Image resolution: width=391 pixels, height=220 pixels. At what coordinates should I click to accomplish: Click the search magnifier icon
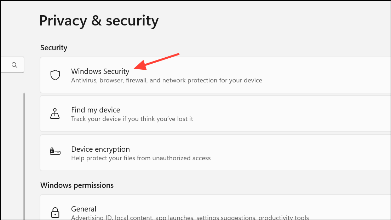[15, 65]
